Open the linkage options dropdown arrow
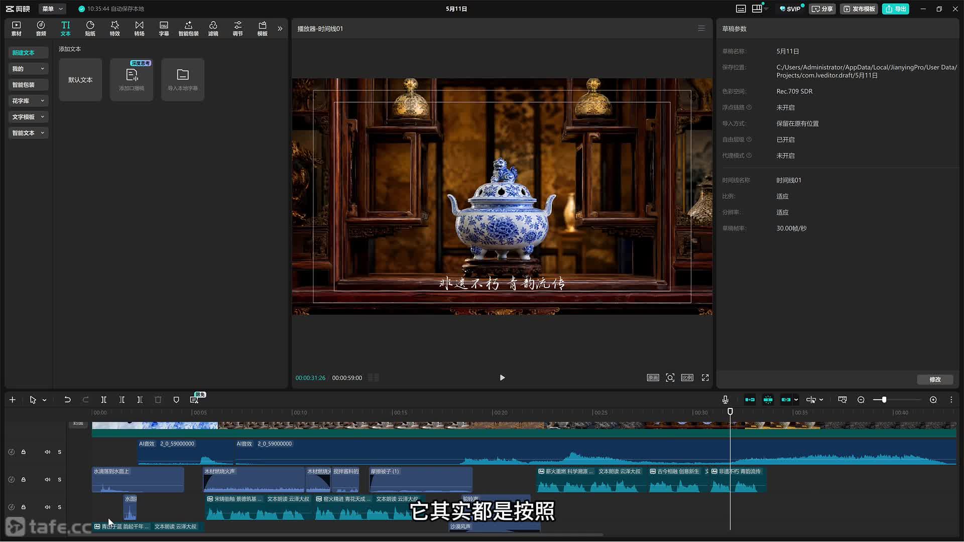Screen dimensions: 964x542 point(796,400)
